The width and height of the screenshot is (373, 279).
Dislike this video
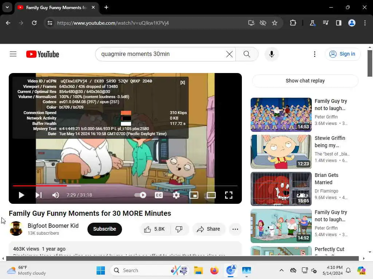179,229
